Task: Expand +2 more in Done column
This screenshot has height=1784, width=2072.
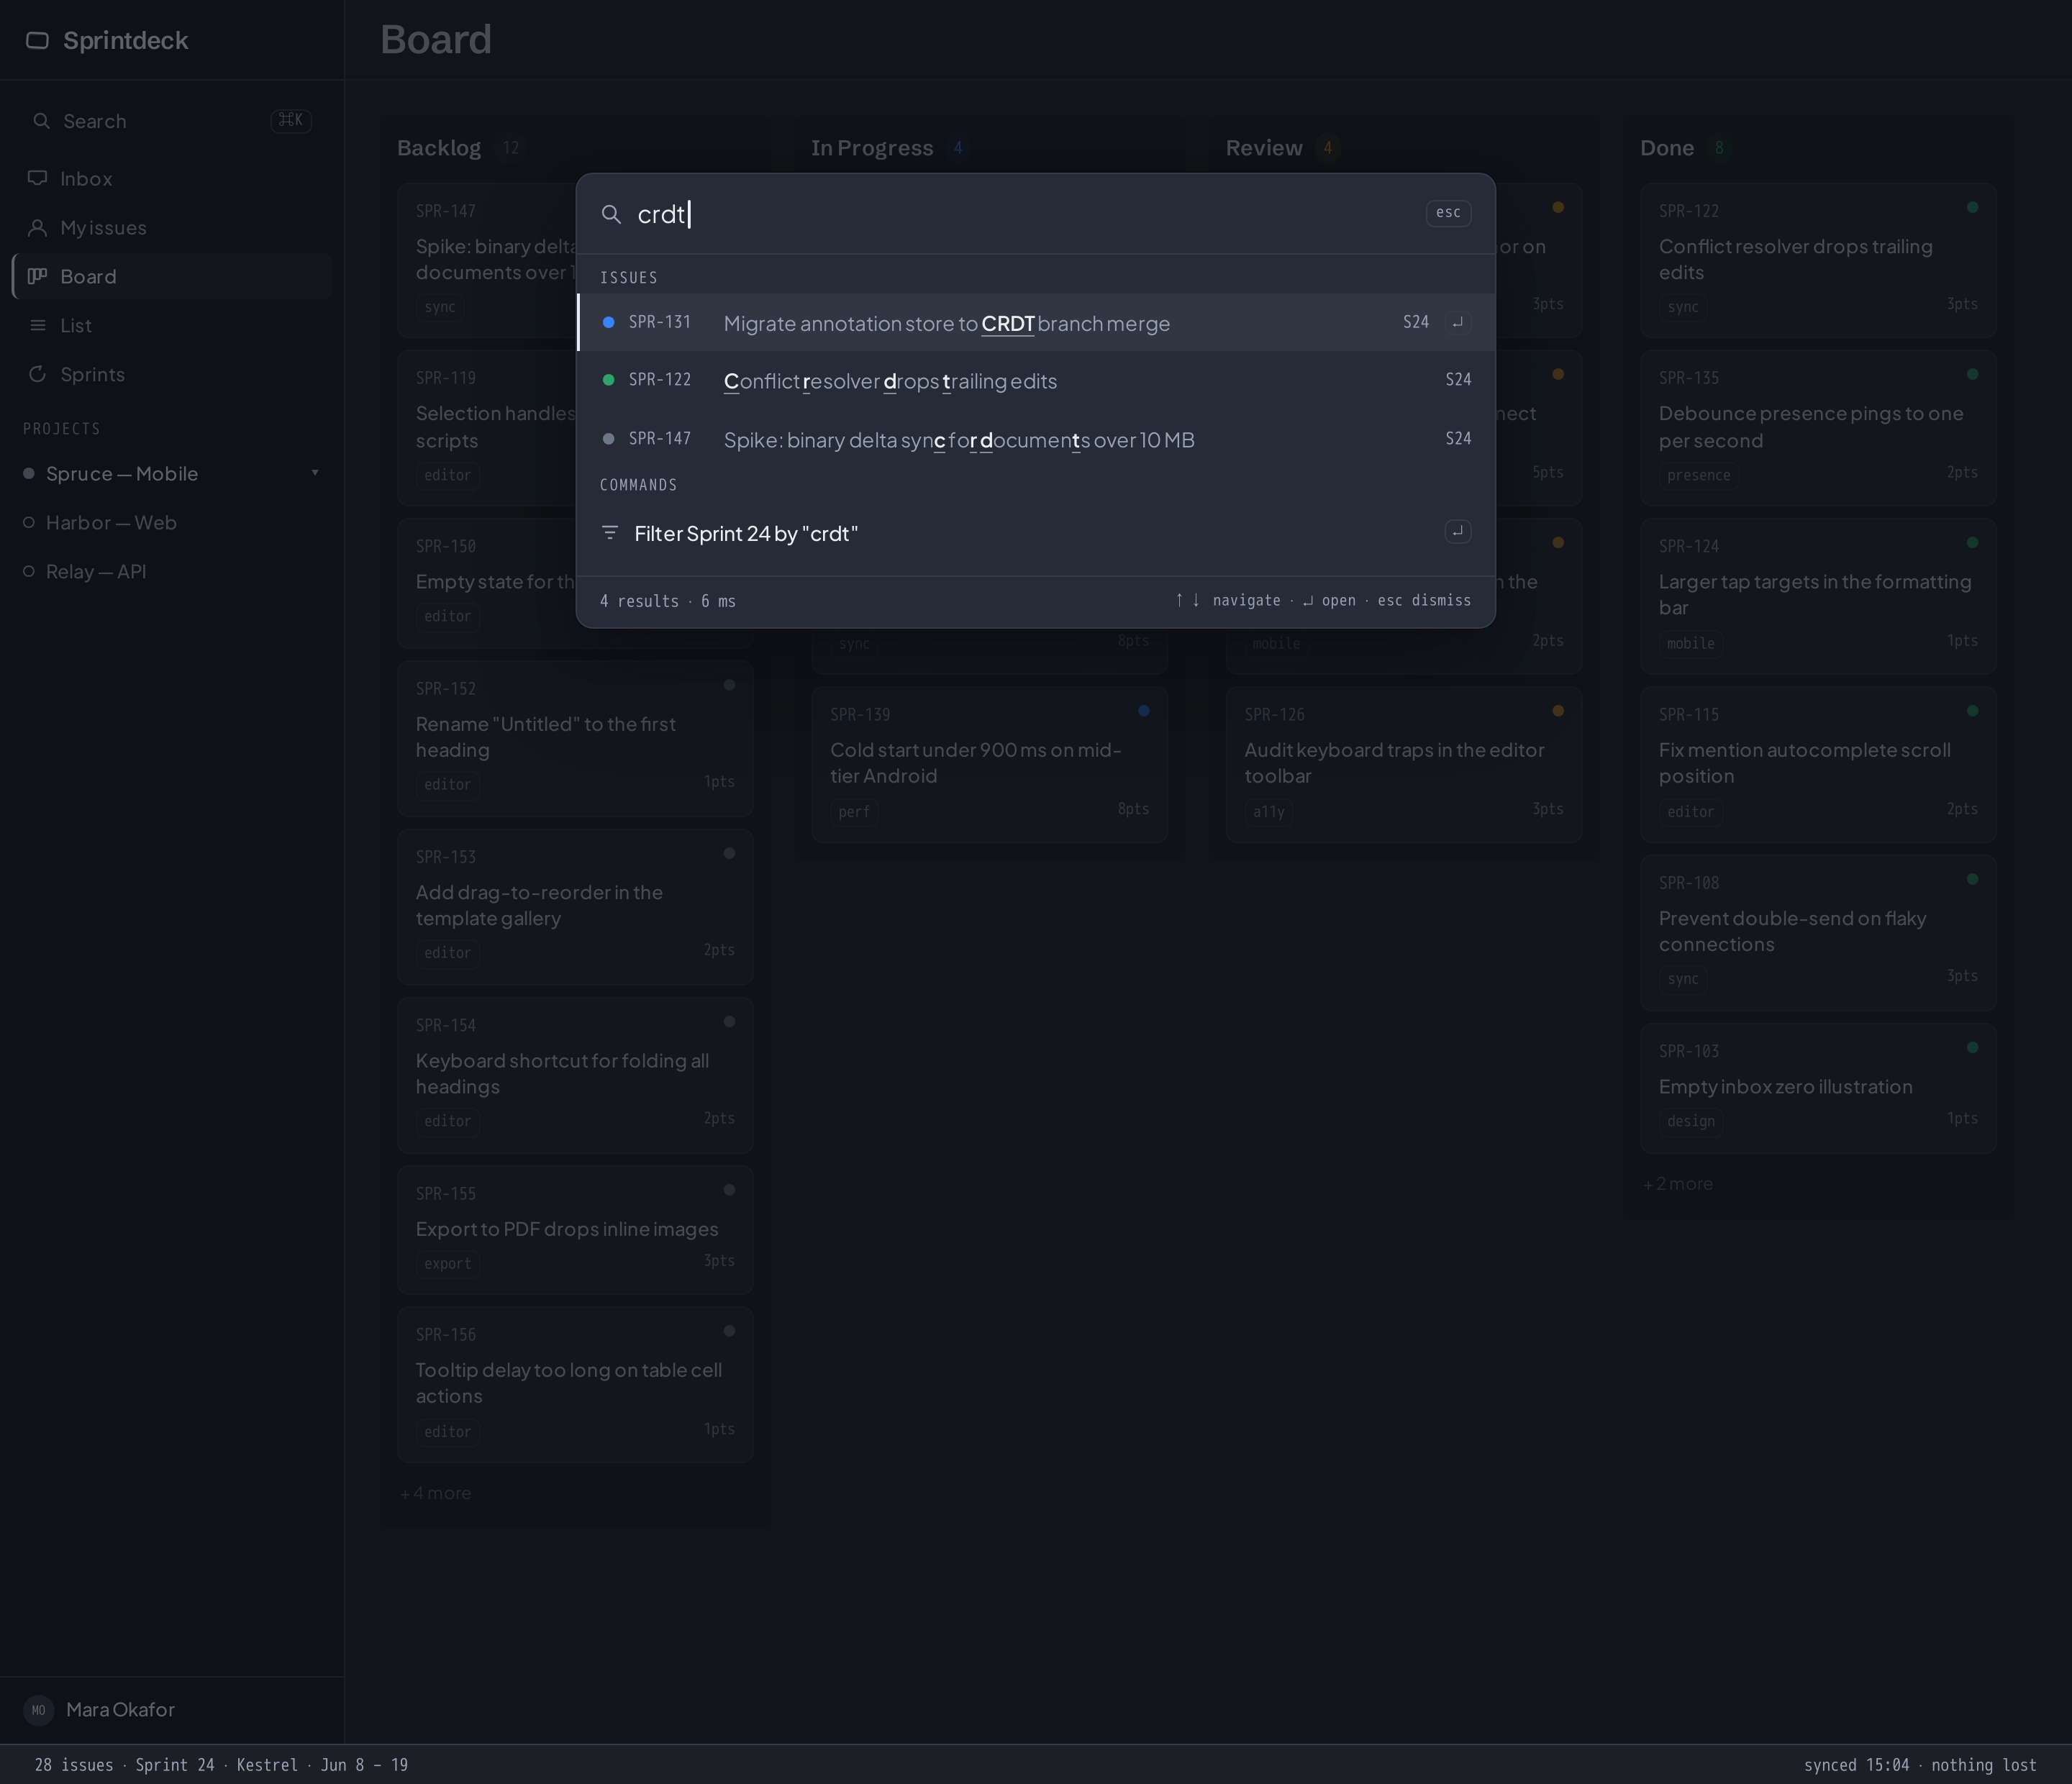Action: pos(1678,1184)
